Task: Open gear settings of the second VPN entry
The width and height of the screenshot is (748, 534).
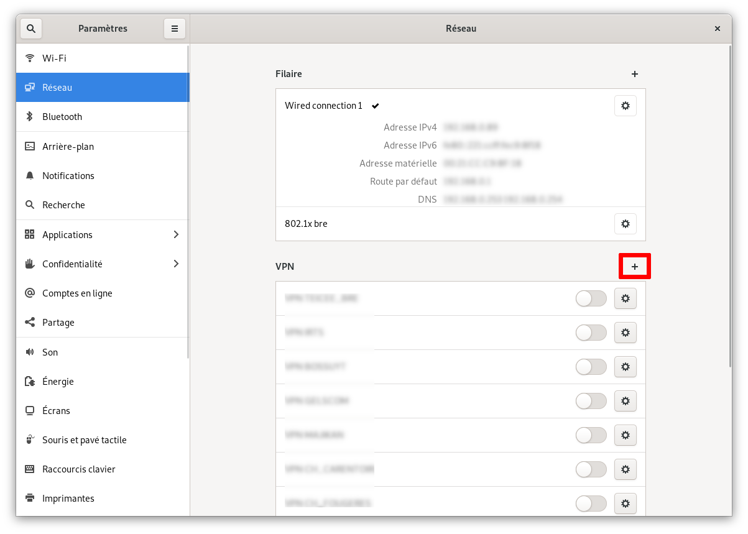Action: 626,333
